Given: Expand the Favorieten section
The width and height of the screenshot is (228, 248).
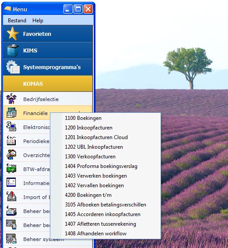Looking at the screenshot, I should pos(48,34).
